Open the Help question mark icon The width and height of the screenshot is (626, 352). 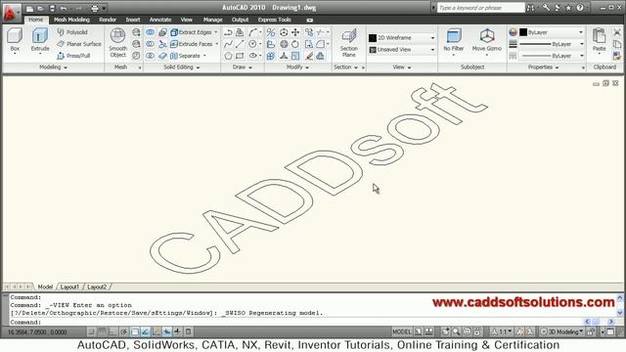(x=580, y=8)
